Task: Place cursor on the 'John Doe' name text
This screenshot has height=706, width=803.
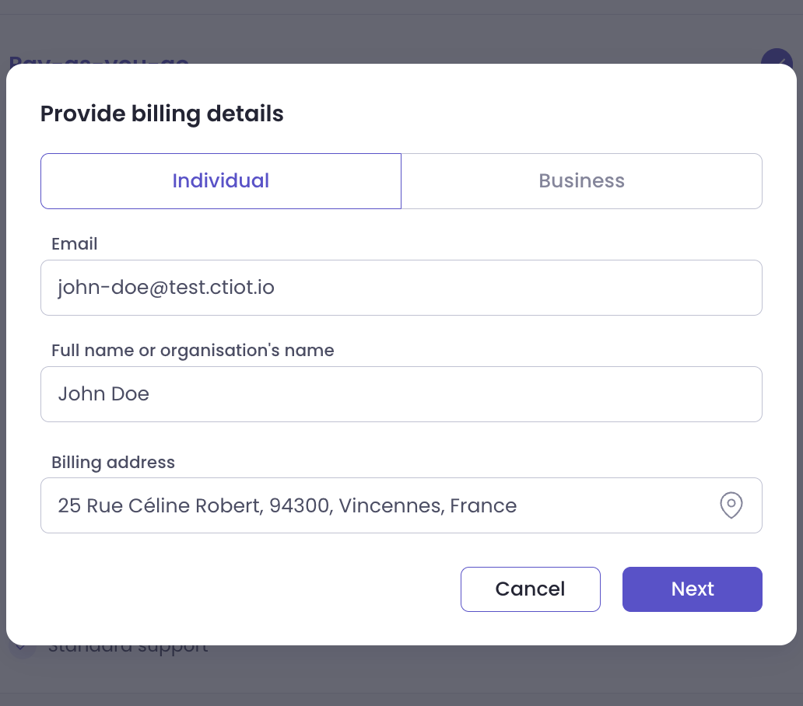Action: point(103,394)
